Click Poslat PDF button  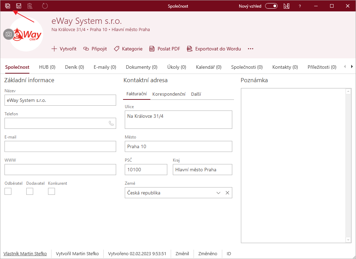click(x=165, y=49)
